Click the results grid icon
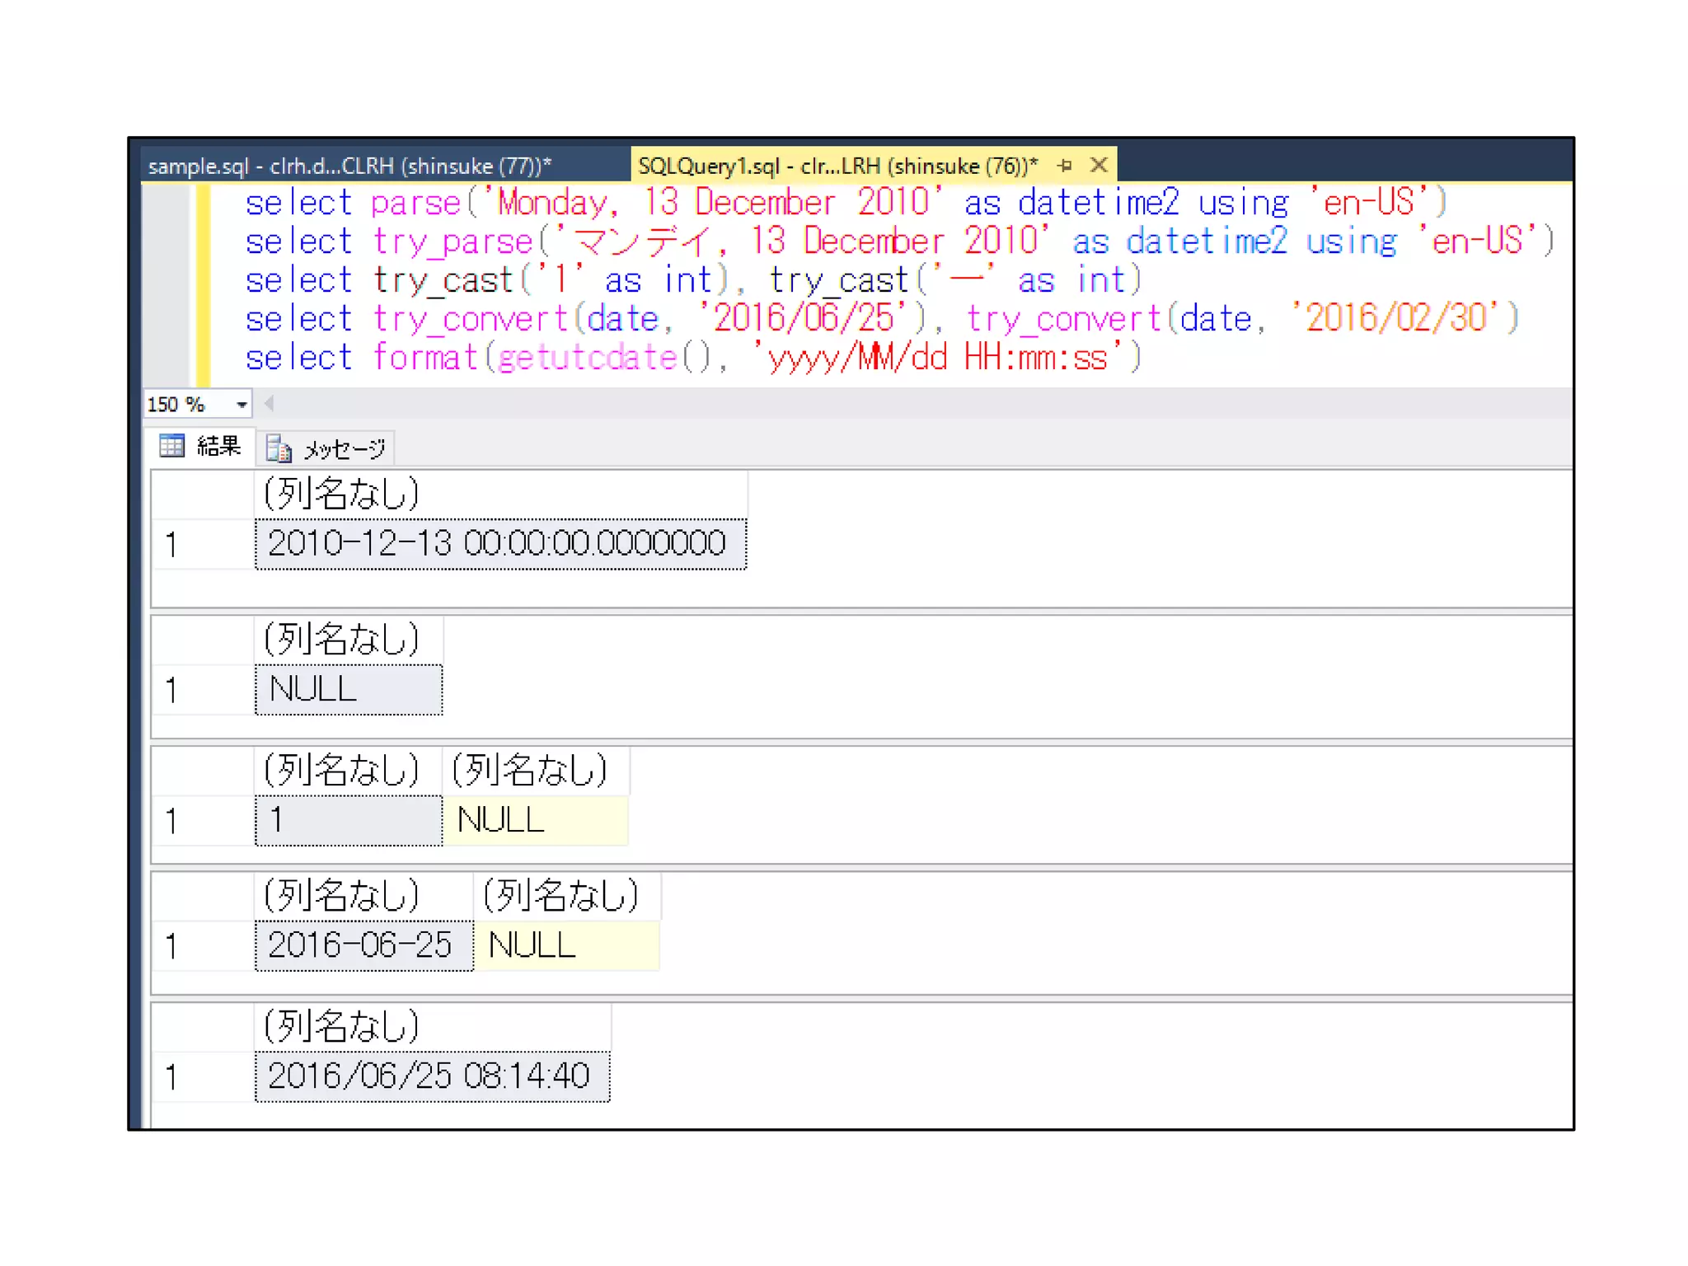Image resolution: width=1688 pixels, height=1266 pixels. tap(171, 447)
